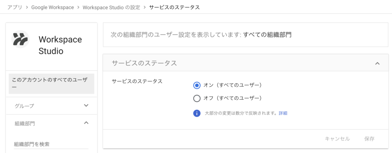Select オフ（すべてのユーザー） radio button
This screenshot has height=153, width=392.
197,98
